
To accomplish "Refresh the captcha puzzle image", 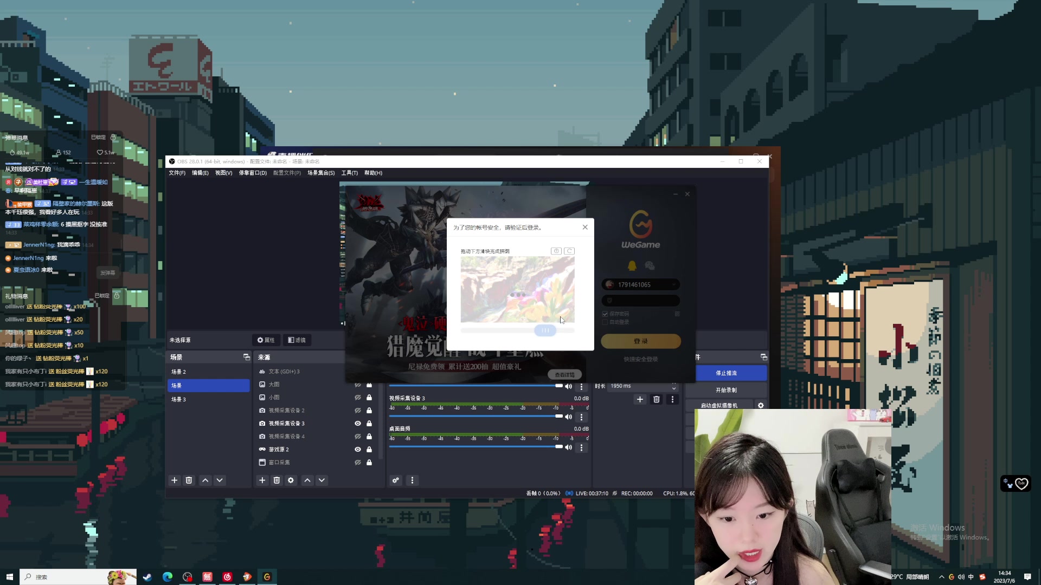I will click(569, 251).
